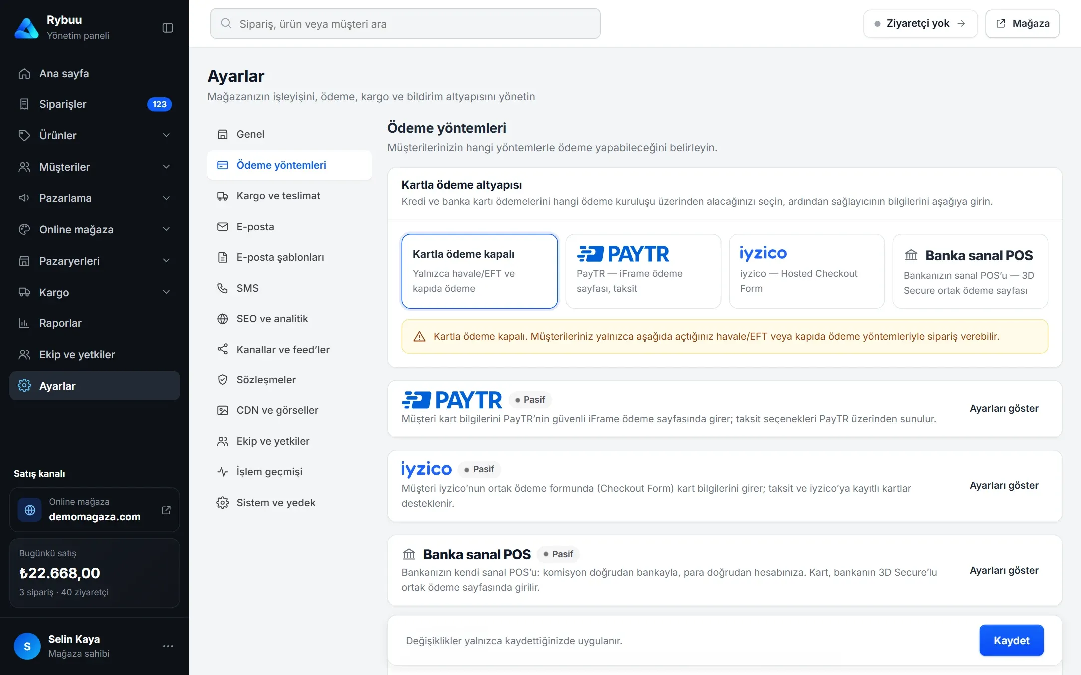1081x675 pixels.
Task: Open Kargo ve teslimat settings section
Action: [x=290, y=196]
